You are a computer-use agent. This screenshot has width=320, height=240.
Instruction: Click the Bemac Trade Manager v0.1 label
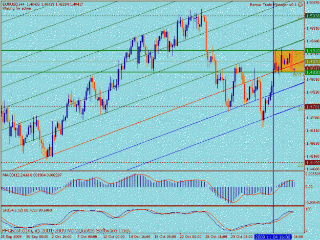click(273, 5)
